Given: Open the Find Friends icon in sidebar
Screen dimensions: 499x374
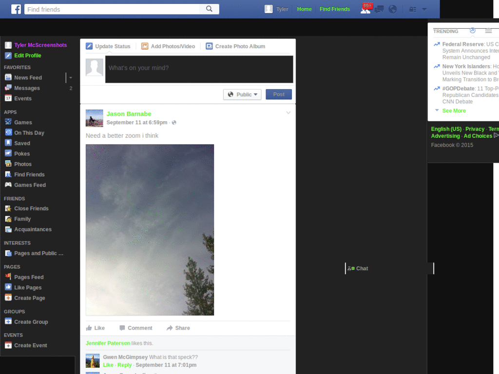Looking at the screenshot, I should pos(8,174).
